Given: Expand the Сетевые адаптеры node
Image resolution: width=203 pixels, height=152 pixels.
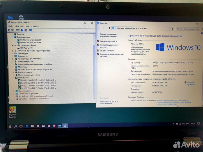Looking at the screenshot, I should coord(14,91).
